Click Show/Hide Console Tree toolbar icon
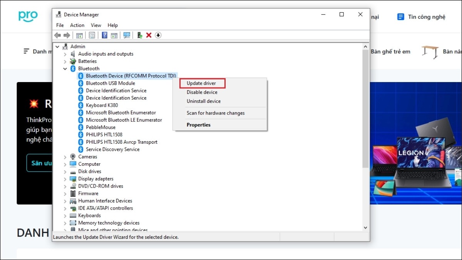This screenshot has width=462, height=260. click(x=79, y=35)
